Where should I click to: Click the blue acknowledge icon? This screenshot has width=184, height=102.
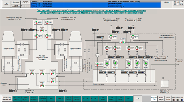[181, 100]
